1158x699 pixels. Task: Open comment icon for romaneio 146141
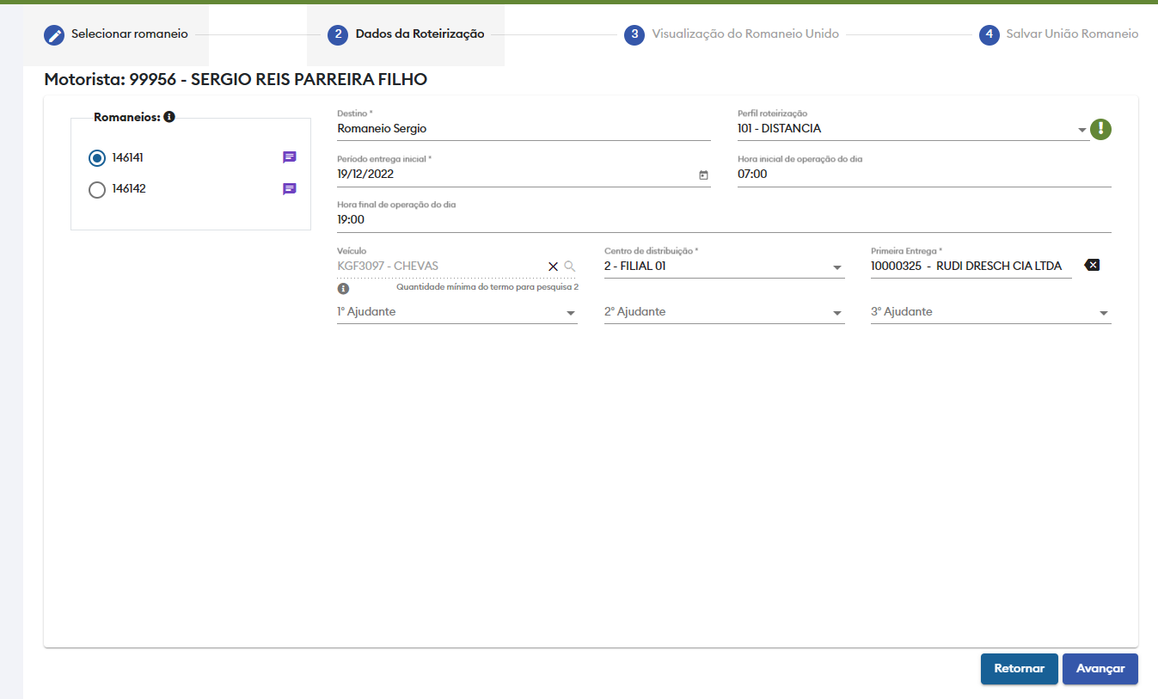(290, 157)
